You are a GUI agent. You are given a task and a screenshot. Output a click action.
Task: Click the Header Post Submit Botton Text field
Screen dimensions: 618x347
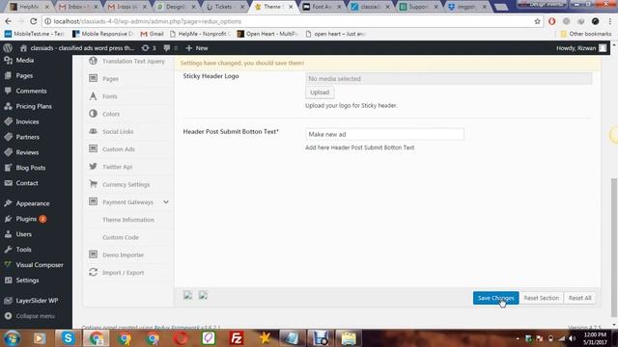click(384, 134)
